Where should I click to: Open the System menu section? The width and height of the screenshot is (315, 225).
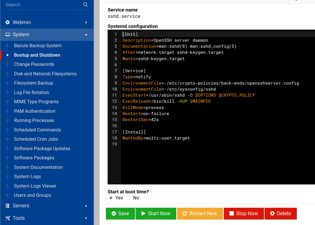tap(47, 34)
